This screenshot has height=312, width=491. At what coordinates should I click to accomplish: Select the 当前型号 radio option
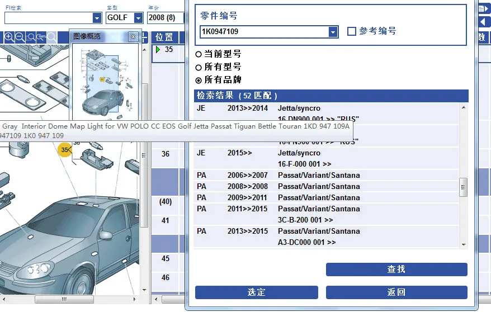click(x=198, y=54)
